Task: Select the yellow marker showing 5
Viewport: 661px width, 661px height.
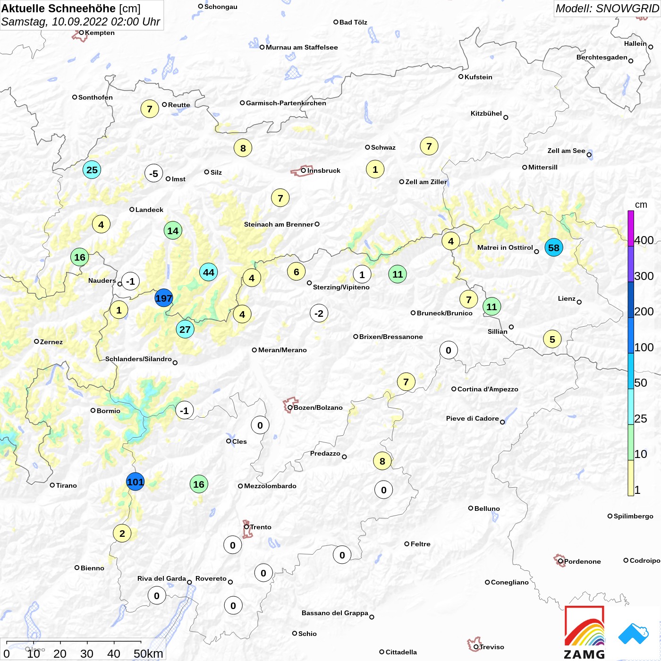Action: [x=552, y=339]
